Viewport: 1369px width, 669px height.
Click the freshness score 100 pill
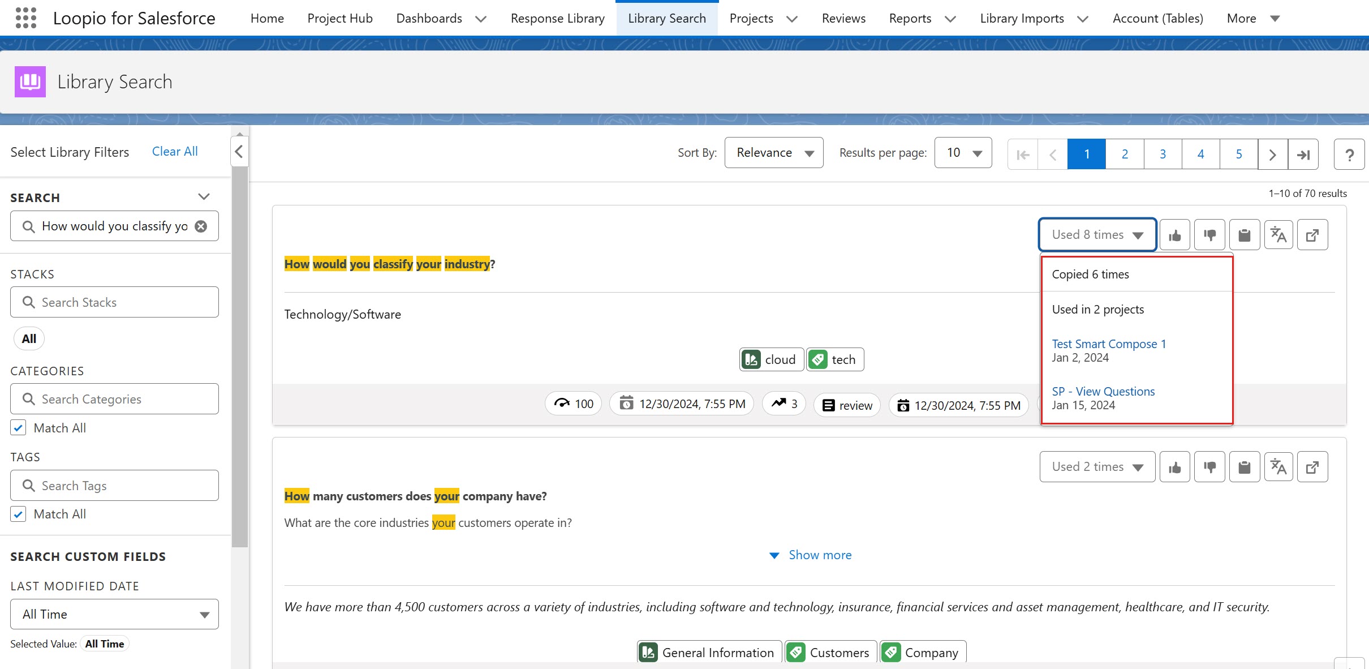[x=574, y=404]
